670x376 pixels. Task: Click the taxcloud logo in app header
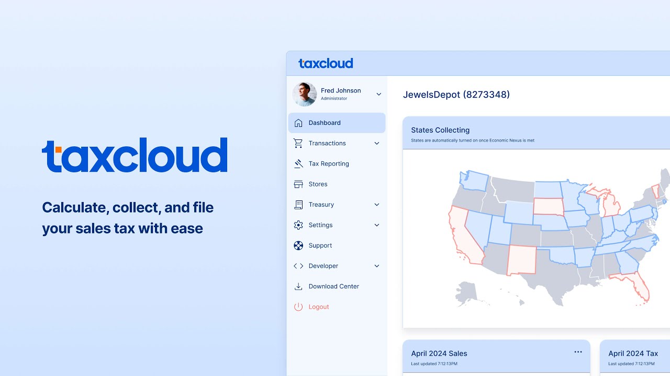point(326,63)
